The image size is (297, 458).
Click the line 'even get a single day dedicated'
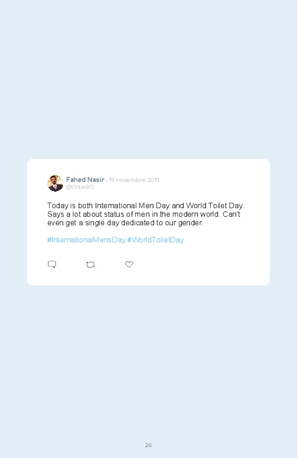(125, 223)
